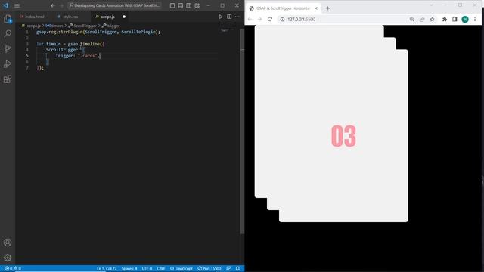Image resolution: width=484 pixels, height=272 pixels.
Task: Split the editor to the right
Action: click(229, 17)
